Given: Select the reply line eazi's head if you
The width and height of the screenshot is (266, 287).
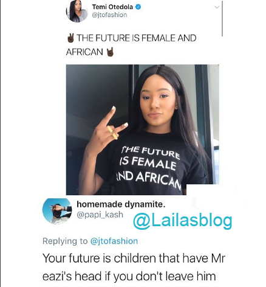Looking at the screenshot, I should [x=129, y=277].
